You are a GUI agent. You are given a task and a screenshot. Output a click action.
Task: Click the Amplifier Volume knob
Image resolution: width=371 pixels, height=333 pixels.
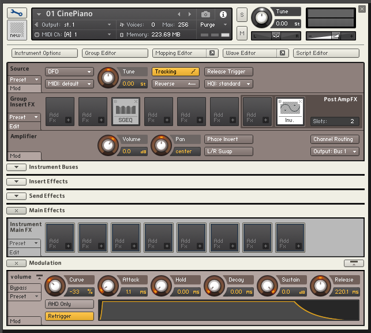pos(108,146)
